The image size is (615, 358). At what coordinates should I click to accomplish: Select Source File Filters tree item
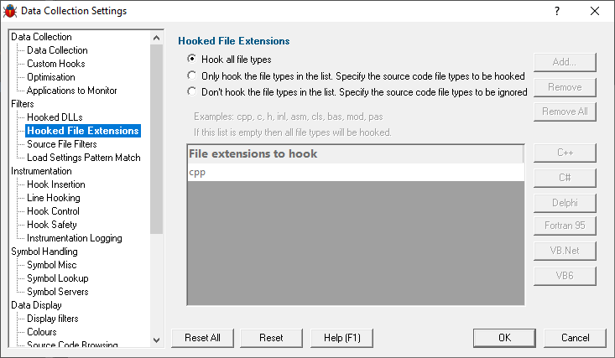coord(61,144)
